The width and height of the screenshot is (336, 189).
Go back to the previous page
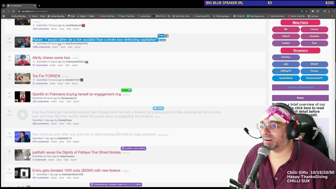(x=4, y=11)
